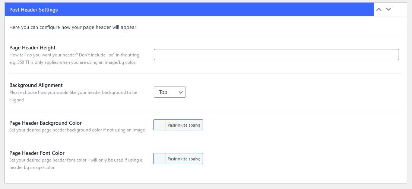The height and width of the screenshot is (189, 412).
Task: Open the Background Alignment dropdown
Action: click(170, 92)
